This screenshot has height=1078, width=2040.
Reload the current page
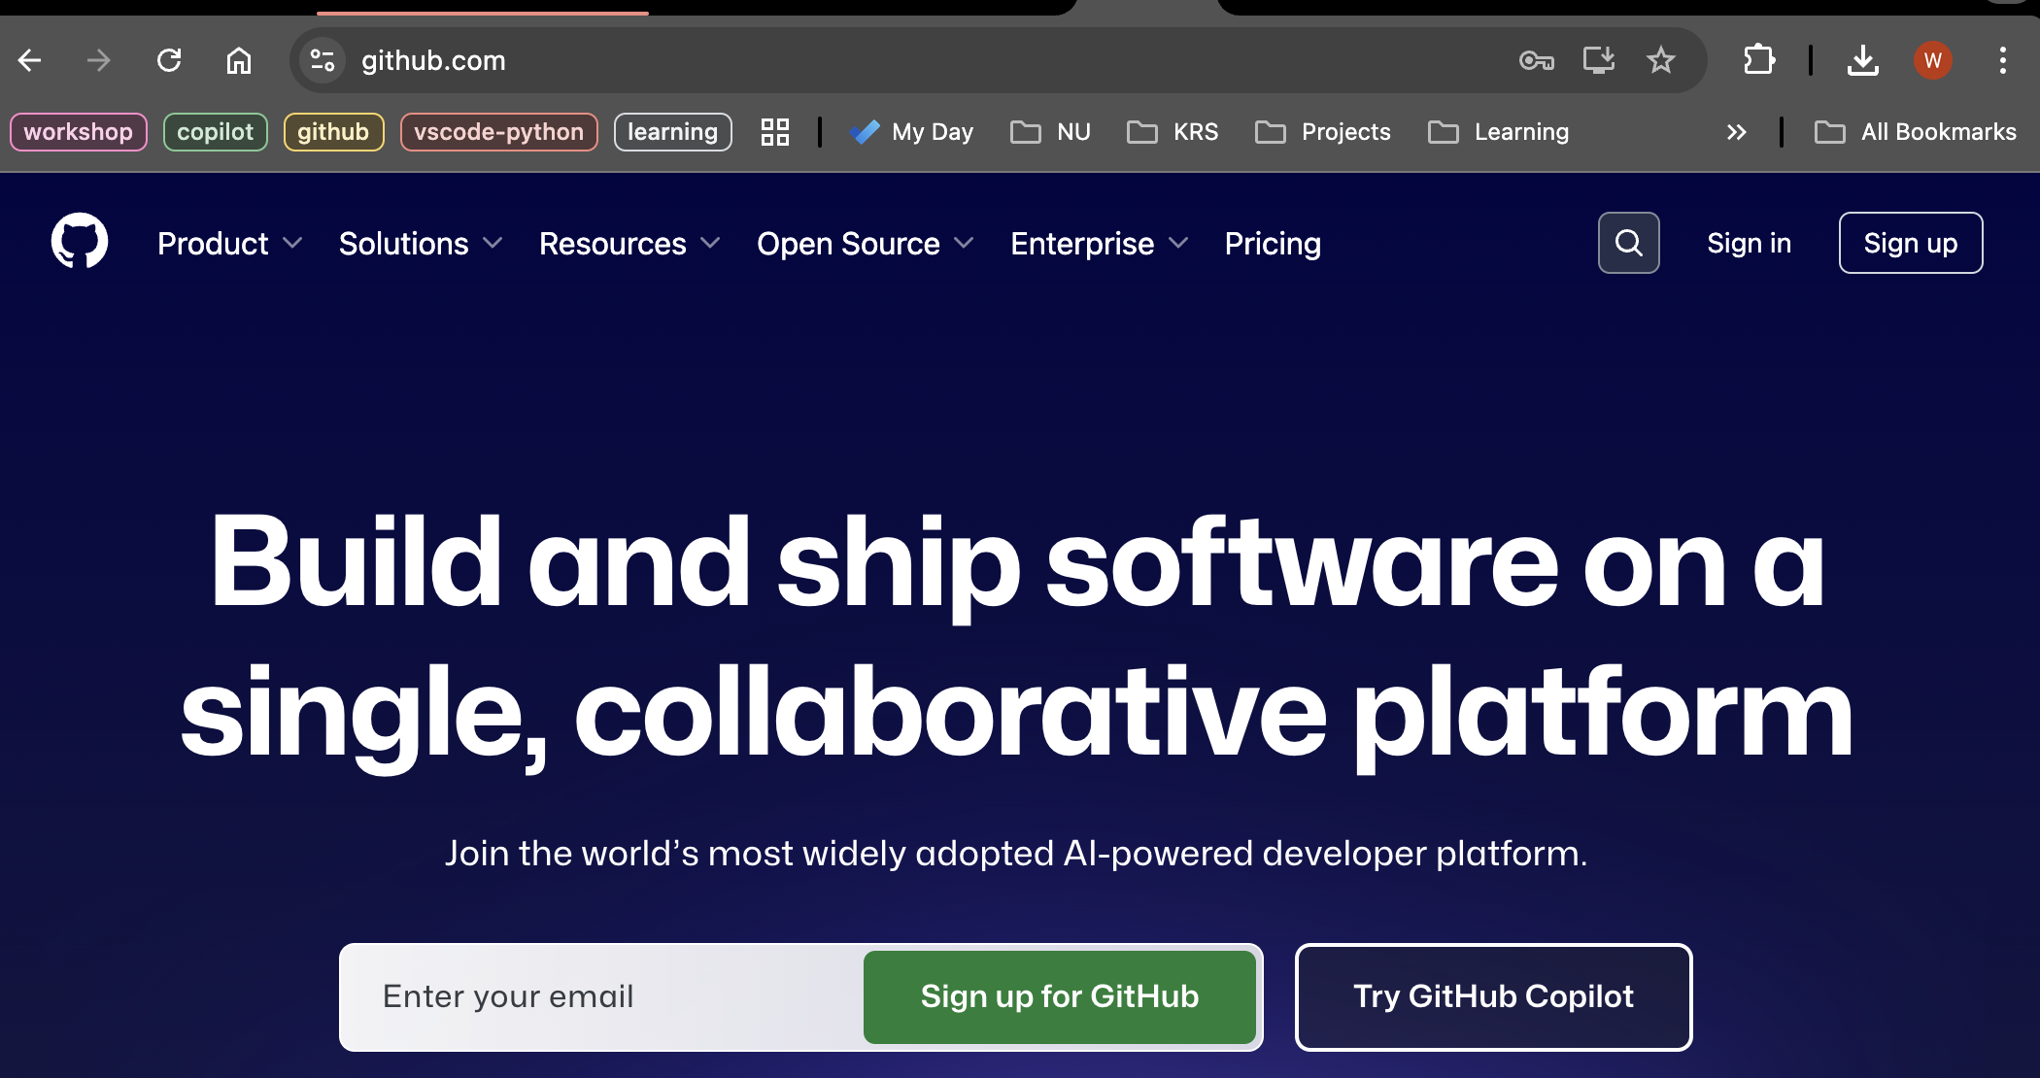click(x=169, y=60)
